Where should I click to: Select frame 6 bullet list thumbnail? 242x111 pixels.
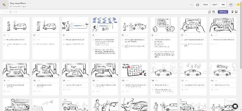pyautogui.click(x=164, y=25)
